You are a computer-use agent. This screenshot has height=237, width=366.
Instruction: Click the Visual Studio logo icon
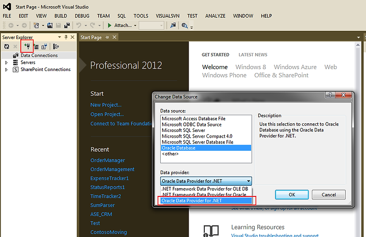click(7, 7)
